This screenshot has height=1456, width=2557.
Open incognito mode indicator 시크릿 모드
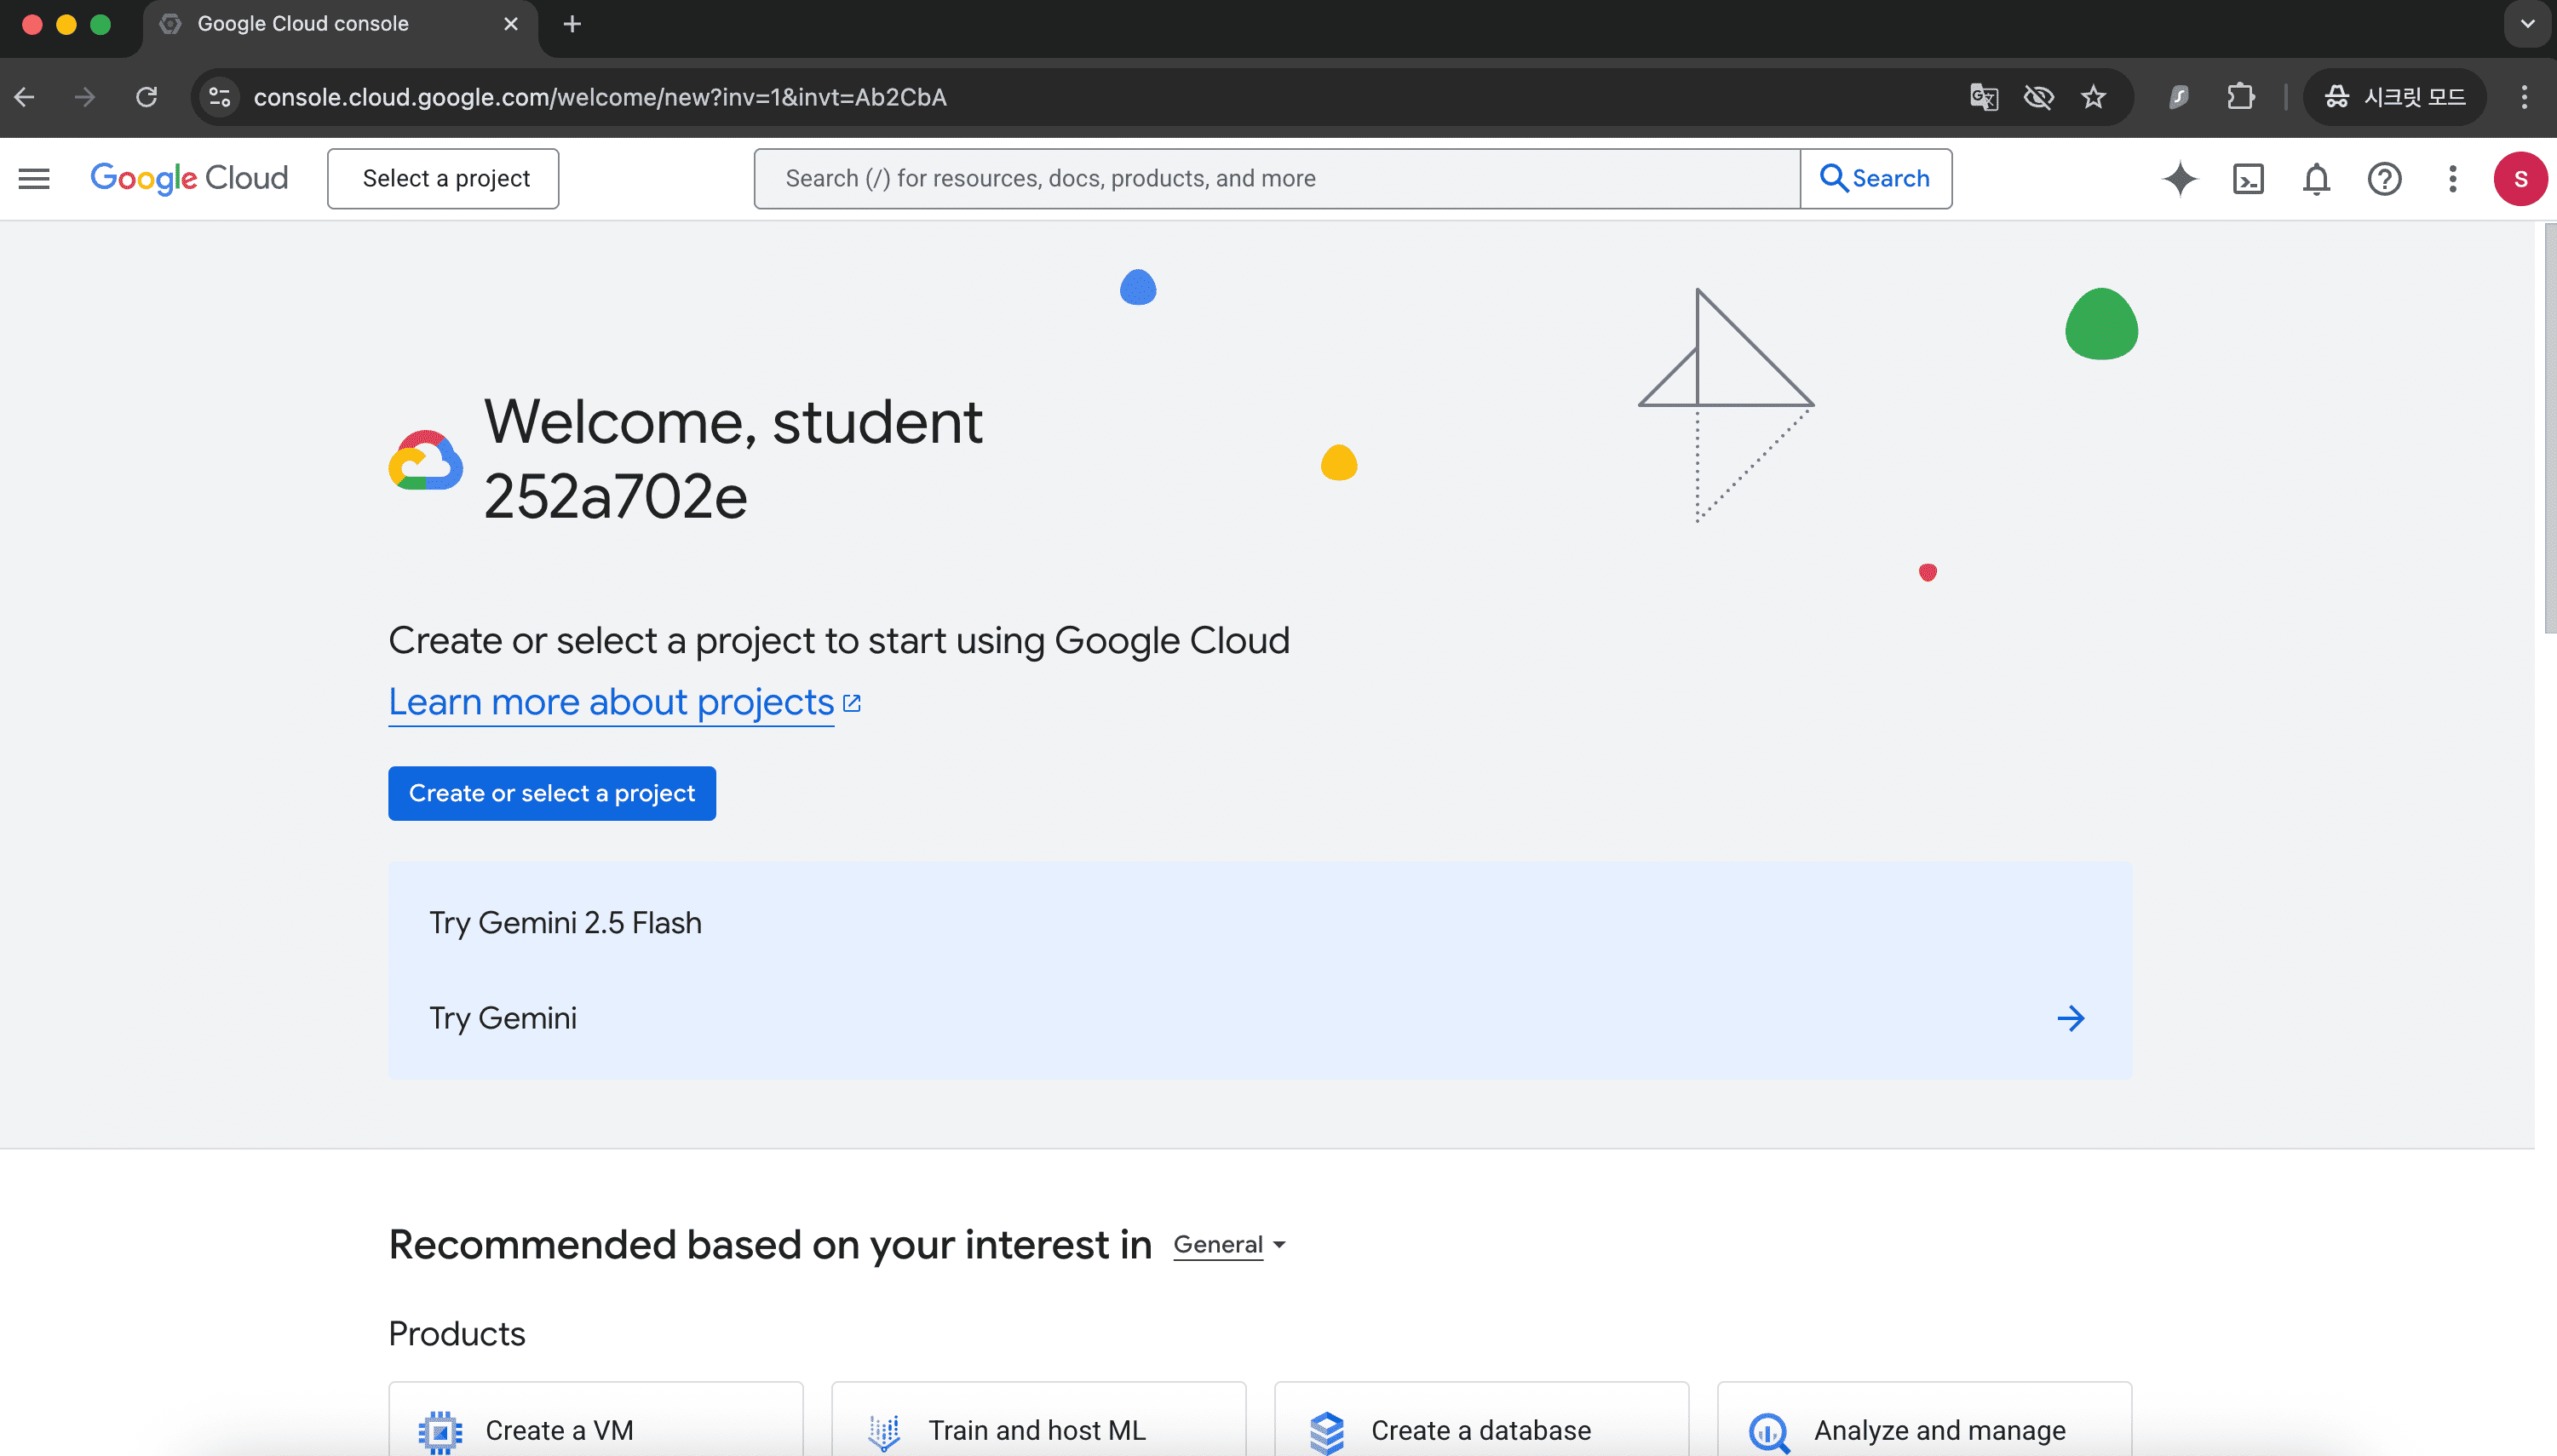pos(2394,97)
